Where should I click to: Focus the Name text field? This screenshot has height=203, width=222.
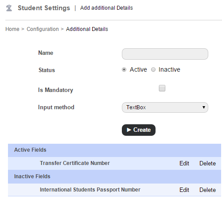(x=165, y=54)
